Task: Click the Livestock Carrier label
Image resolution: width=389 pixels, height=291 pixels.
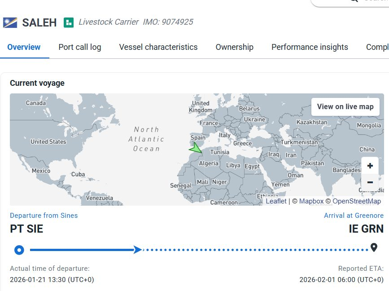Action: (x=109, y=22)
